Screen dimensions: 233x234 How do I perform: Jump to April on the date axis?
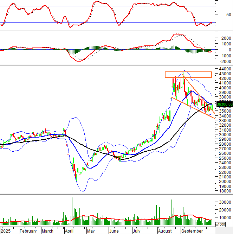(x=70, y=231)
